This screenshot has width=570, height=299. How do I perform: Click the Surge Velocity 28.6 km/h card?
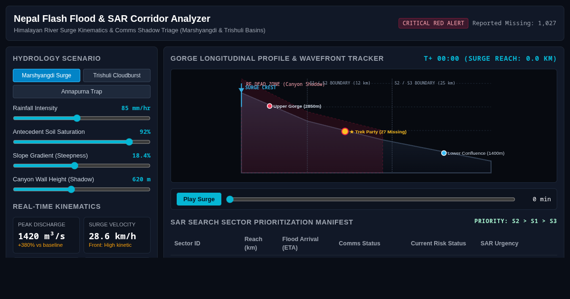[117, 235]
